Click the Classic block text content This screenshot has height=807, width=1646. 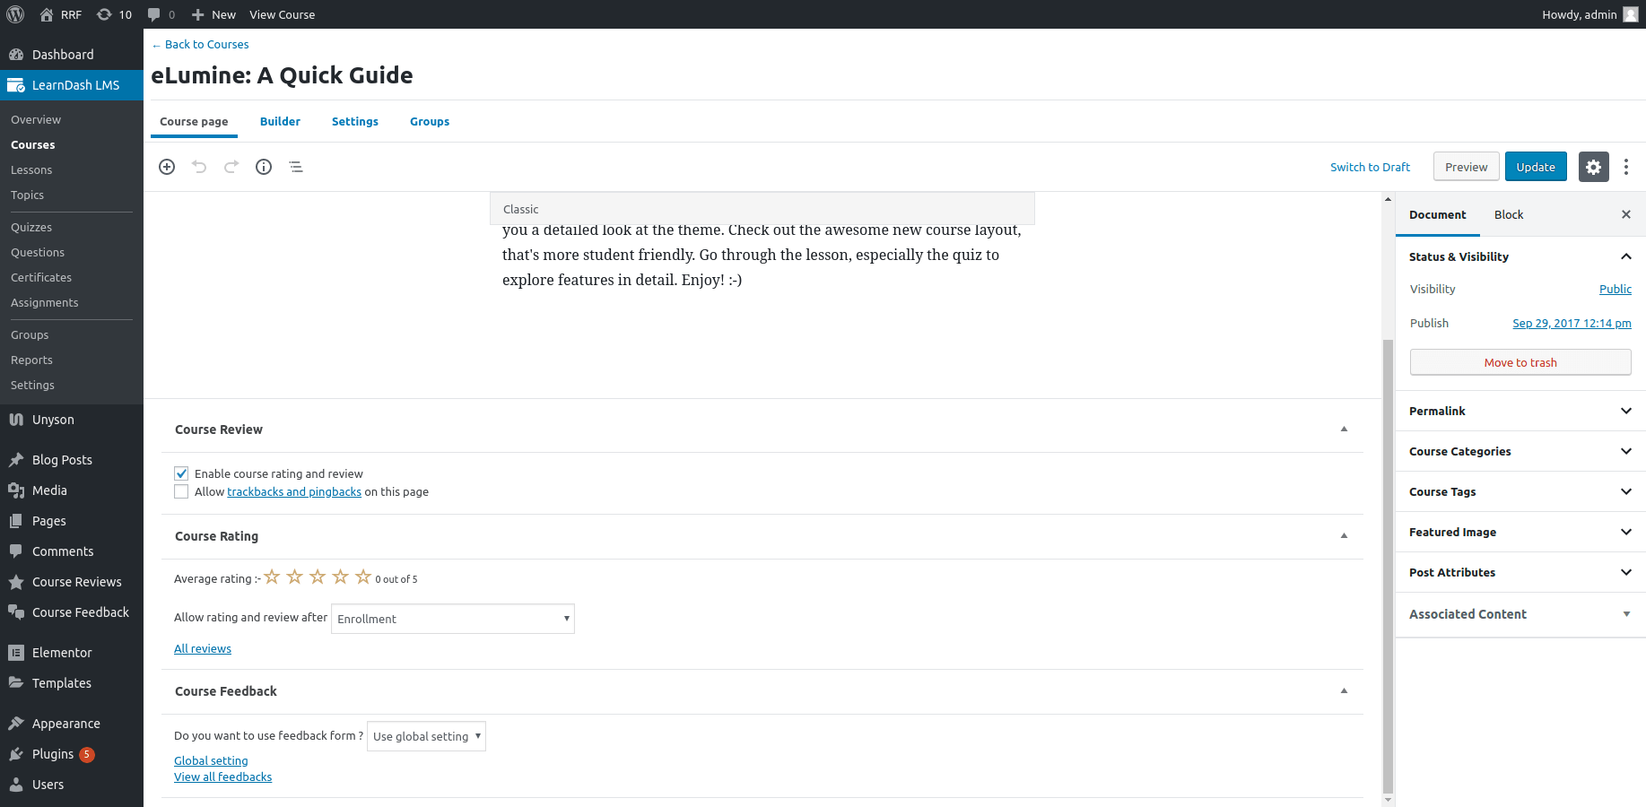[762, 256]
